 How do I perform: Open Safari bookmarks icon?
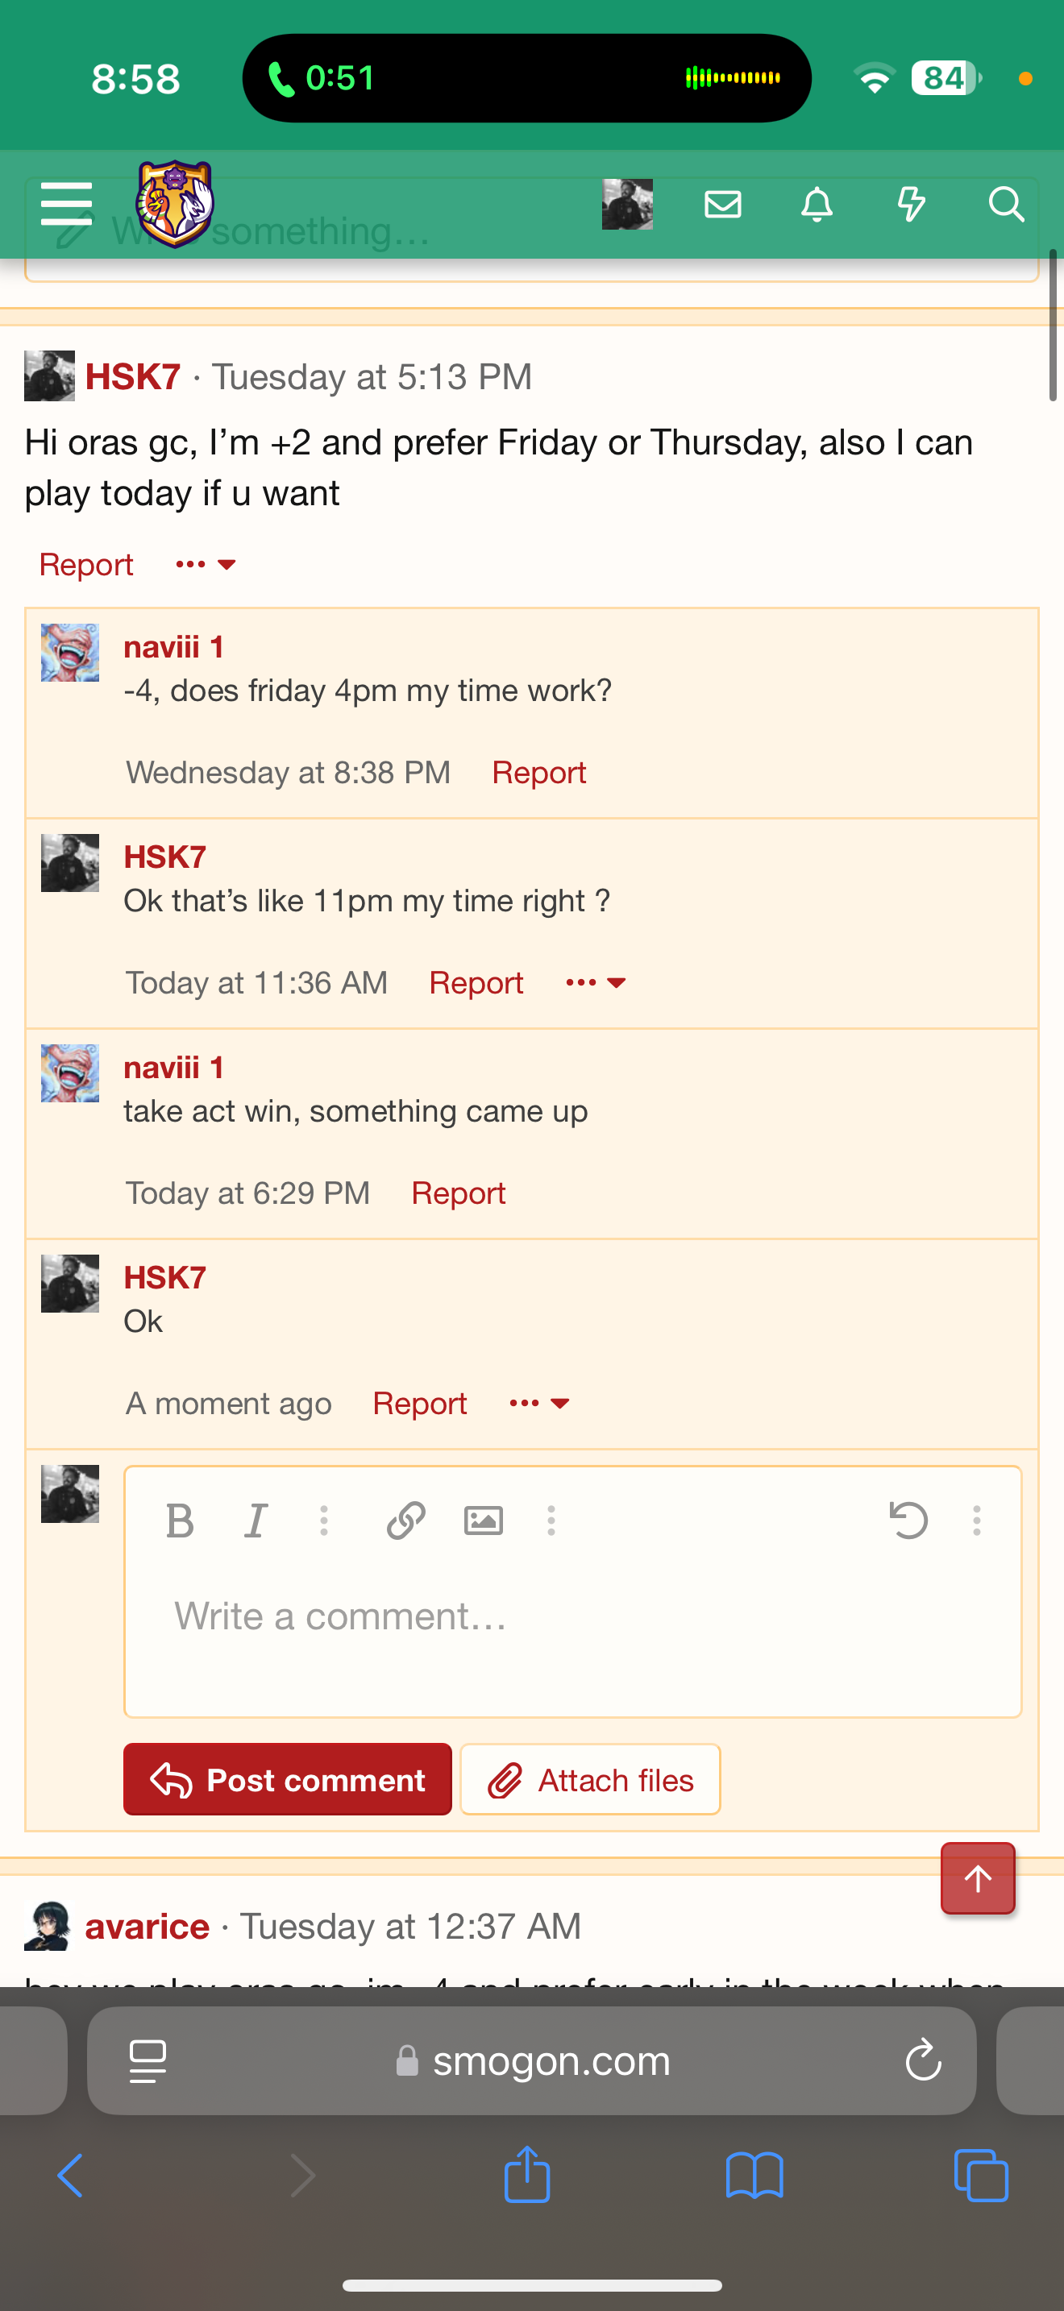pyautogui.click(x=754, y=2176)
